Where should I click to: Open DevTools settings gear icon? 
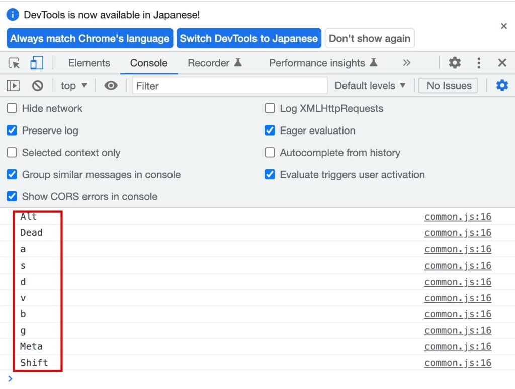coord(455,63)
